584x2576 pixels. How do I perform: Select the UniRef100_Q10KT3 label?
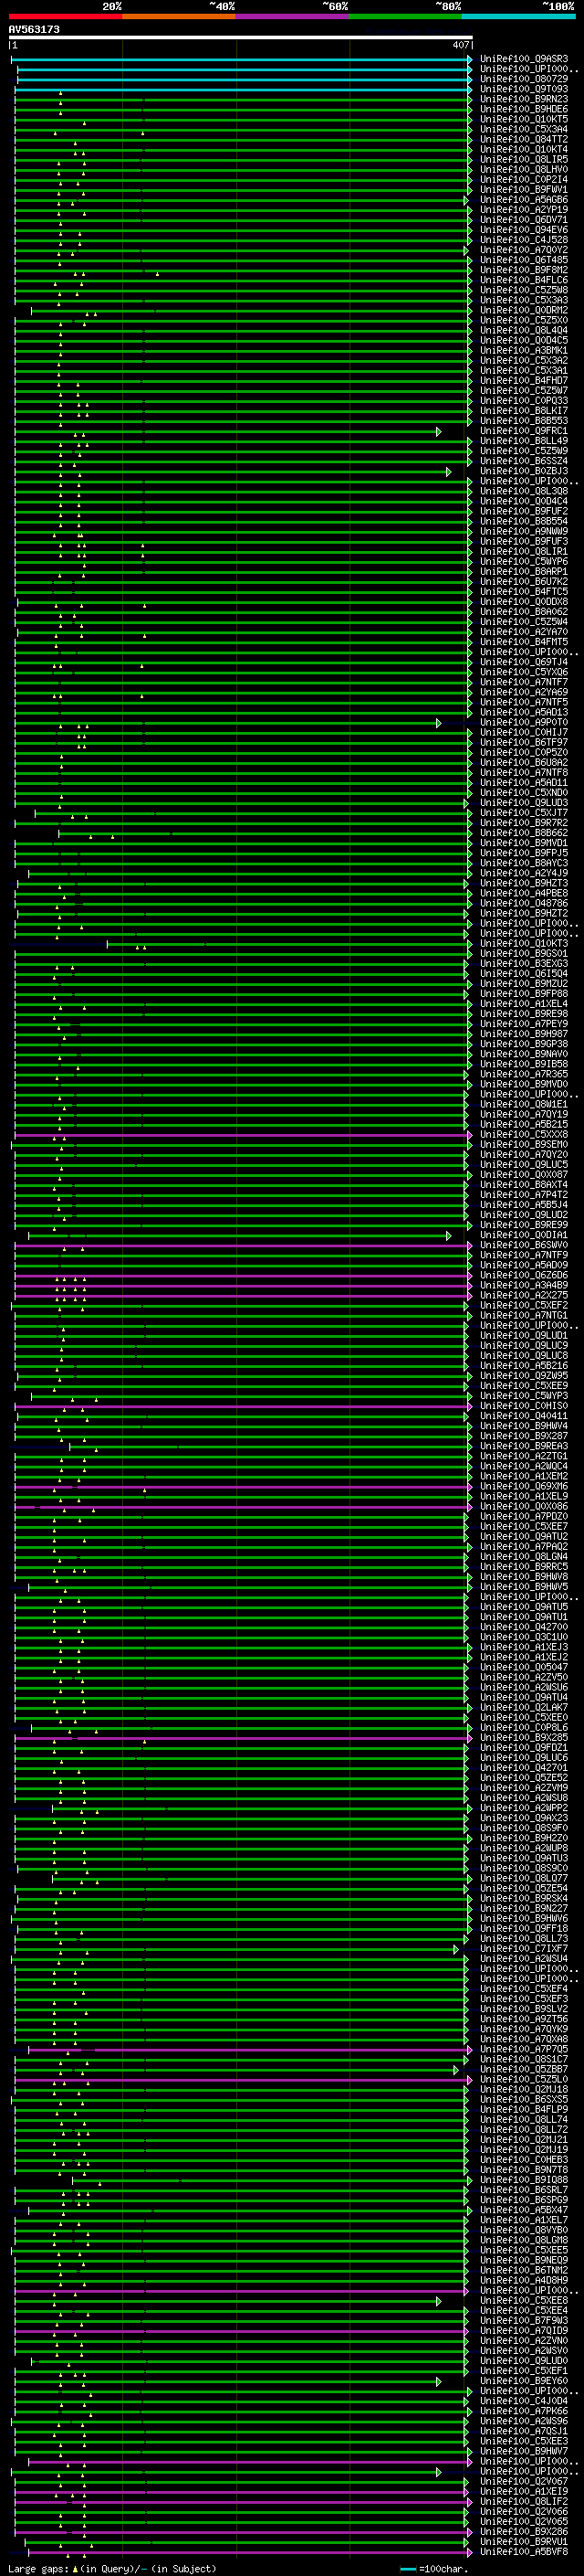point(524,943)
